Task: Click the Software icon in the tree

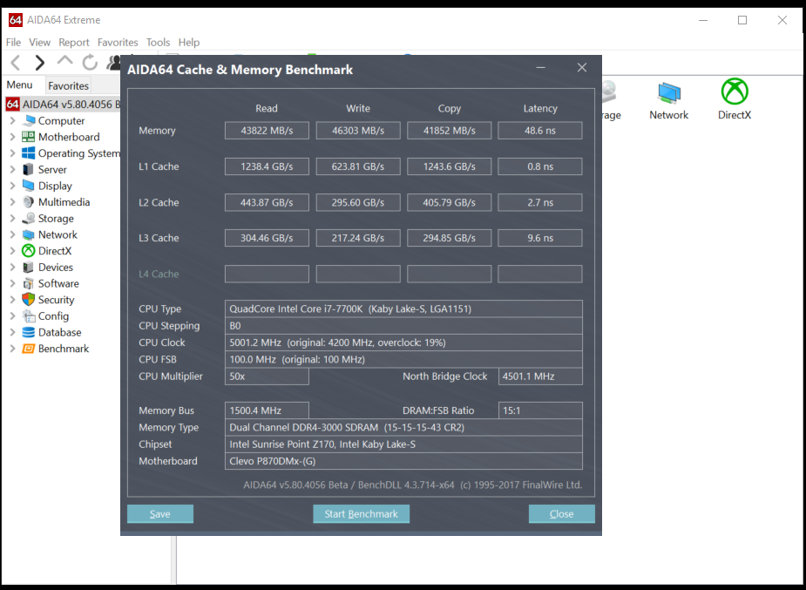Action: (x=29, y=284)
